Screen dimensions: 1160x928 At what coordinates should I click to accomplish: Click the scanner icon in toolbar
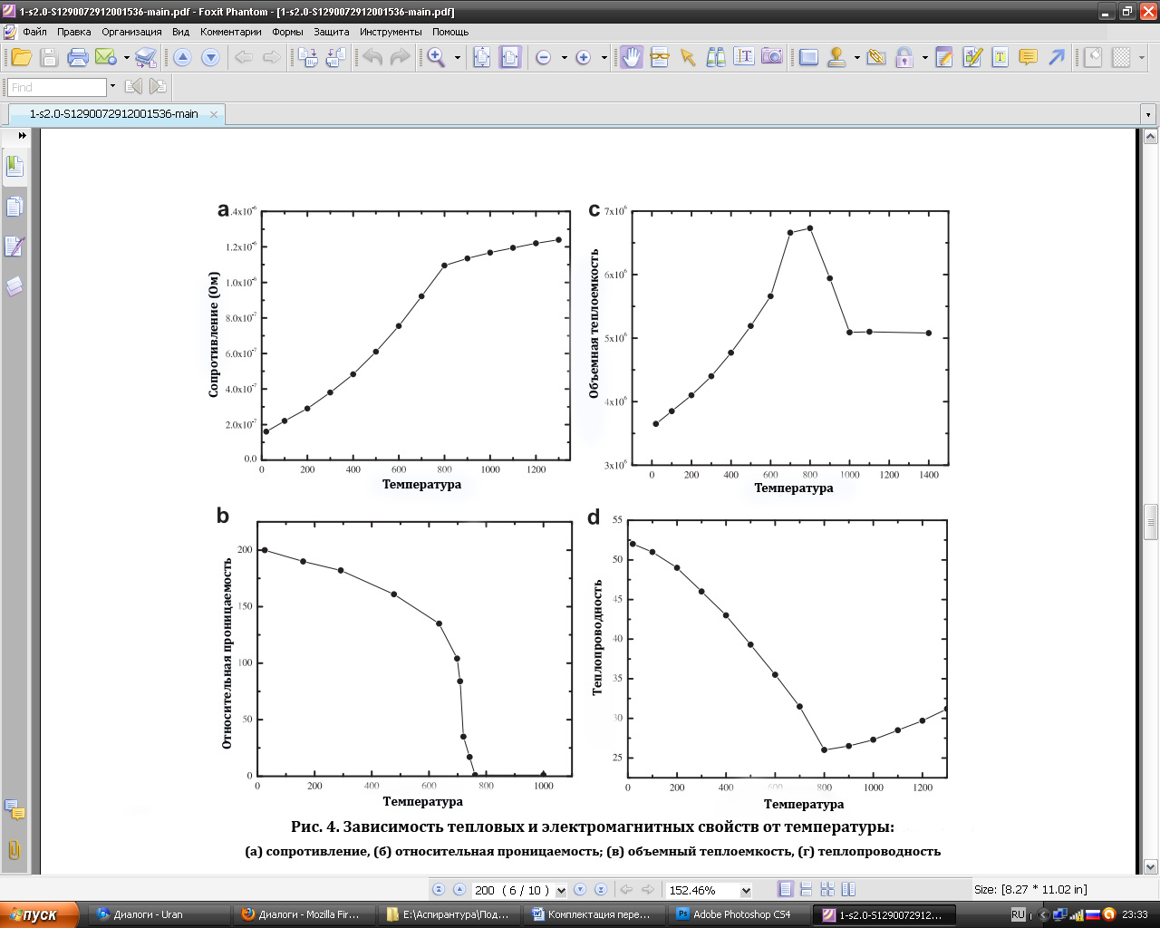[x=146, y=57]
